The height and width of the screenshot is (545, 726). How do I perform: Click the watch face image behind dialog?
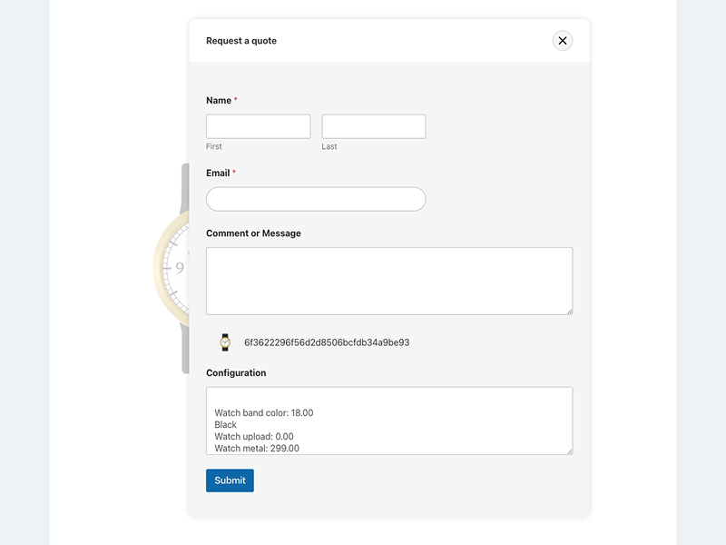pyautogui.click(x=172, y=268)
